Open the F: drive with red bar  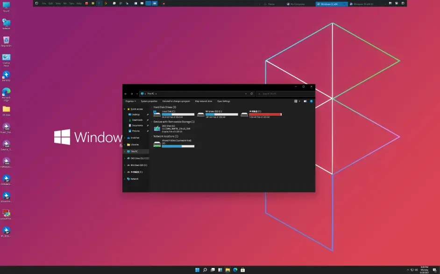click(x=261, y=114)
